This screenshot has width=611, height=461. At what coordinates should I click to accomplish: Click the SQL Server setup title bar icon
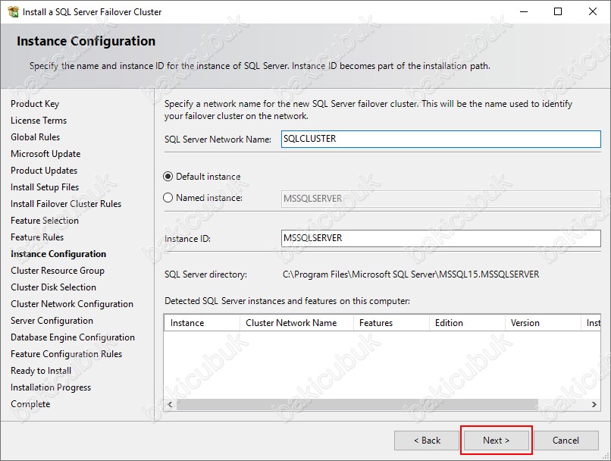pyautogui.click(x=13, y=11)
